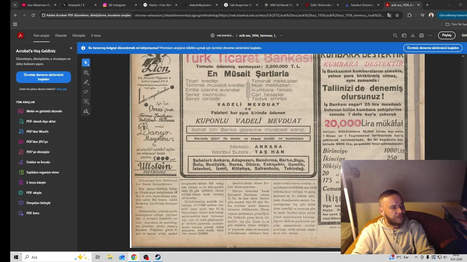Open browser extensions puzzle icon
The image size is (467, 262).
(409, 15)
